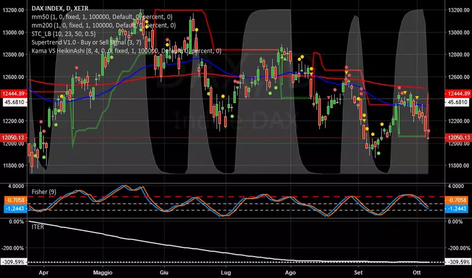Click 12200.00 on the right price scale
Screen dimensions: 472x278
pos(459,121)
